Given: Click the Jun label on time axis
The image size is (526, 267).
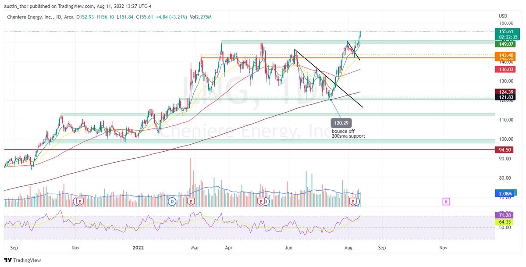Looking at the screenshot, I should coord(288,247).
